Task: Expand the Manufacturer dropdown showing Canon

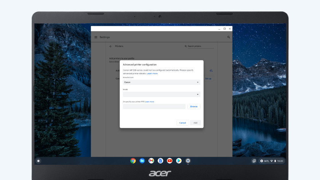Action: tap(162, 82)
